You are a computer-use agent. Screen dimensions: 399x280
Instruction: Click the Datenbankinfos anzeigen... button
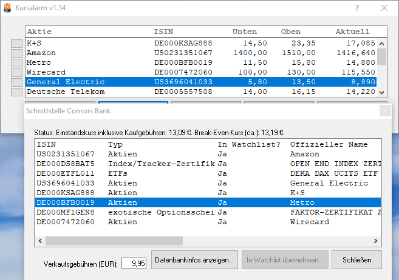[194, 260]
